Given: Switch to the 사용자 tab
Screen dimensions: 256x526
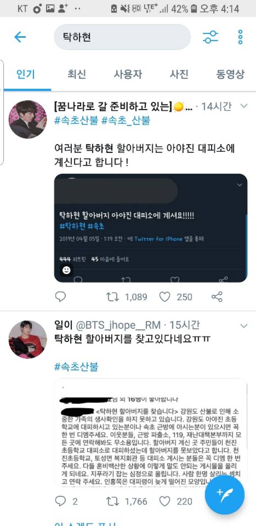Looking at the screenshot, I should (128, 75).
